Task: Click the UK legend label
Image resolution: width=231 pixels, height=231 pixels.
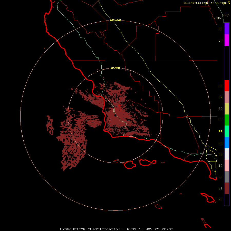Action: (x=220, y=40)
